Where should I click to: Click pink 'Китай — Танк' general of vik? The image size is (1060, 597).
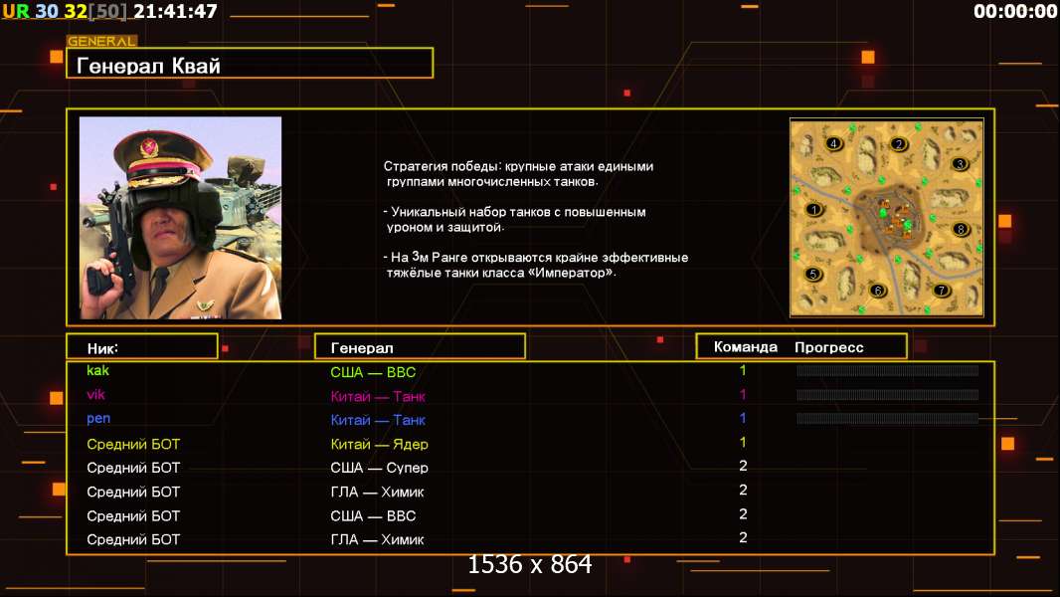click(x=378, y=396)
